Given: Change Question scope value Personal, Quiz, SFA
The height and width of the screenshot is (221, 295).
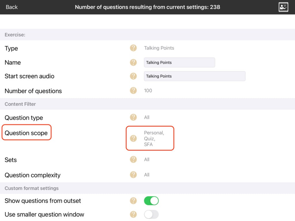Looking at the screenshot, I should [x=154, y=138].
